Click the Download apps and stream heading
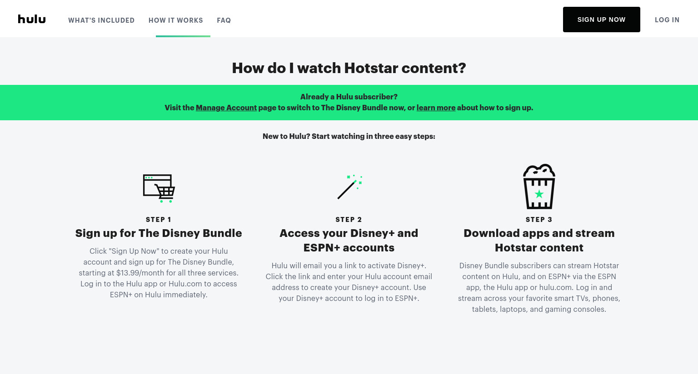The width and height of the screenshot is (698, 374). coord(539,241)
